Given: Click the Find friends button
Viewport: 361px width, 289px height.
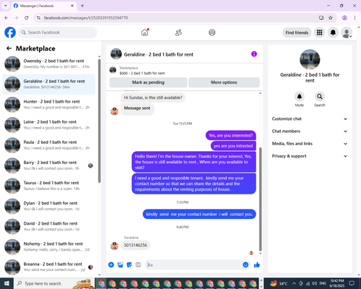Looking at the screenshot, I should click(x=297, y=33).
